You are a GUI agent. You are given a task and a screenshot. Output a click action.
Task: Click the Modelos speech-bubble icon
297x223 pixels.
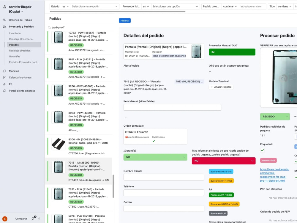click(x=4, y=71)
